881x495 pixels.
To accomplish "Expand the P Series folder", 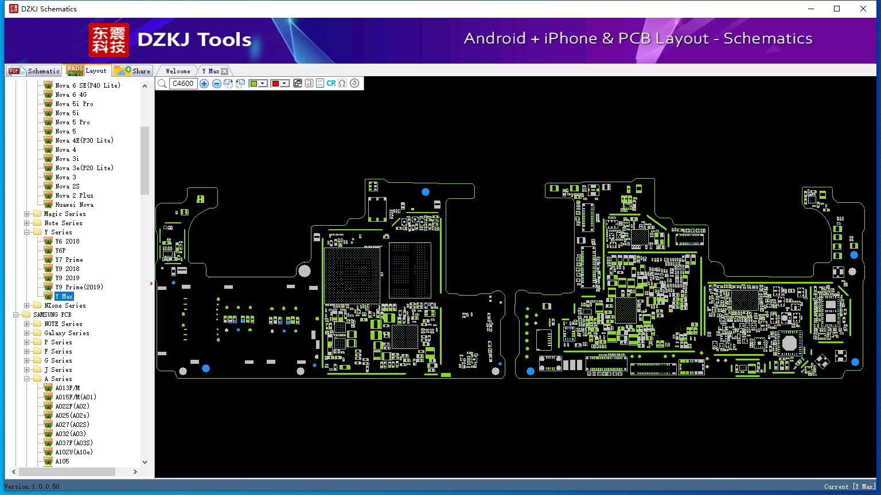I will click(x=26, y=342).
